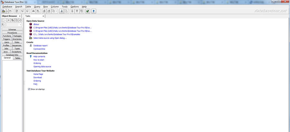Open the Opening data source link
Screen dimensions: 290x132
[42, 66]
